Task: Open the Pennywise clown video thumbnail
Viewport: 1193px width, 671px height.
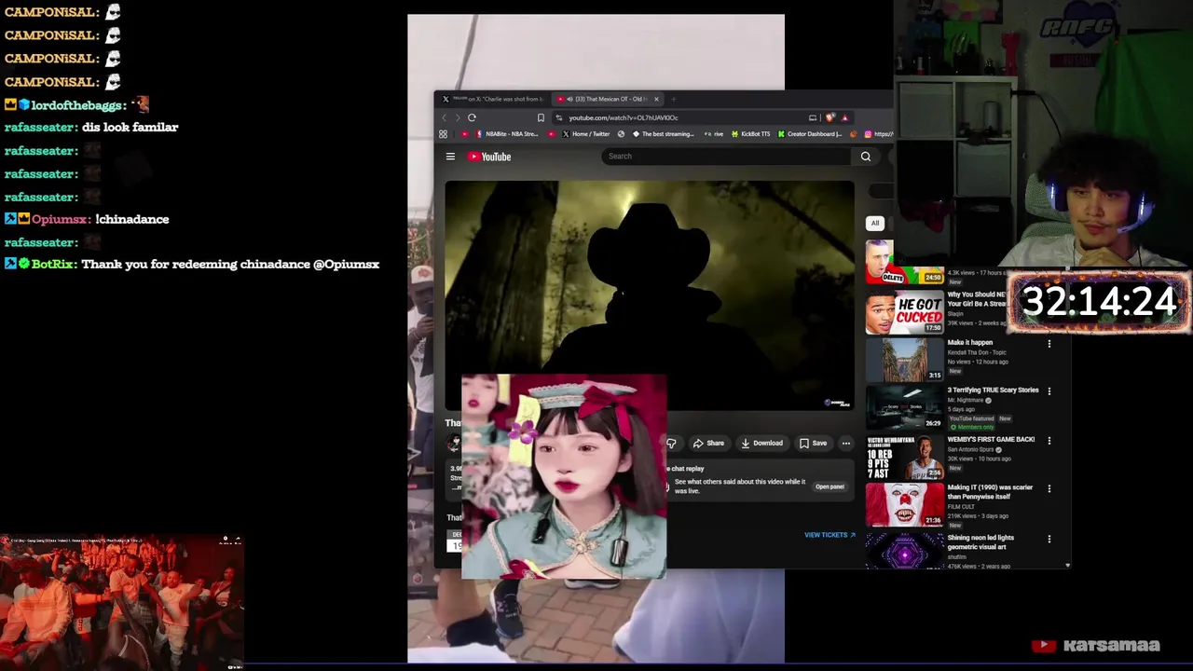Action: [904, 506]
